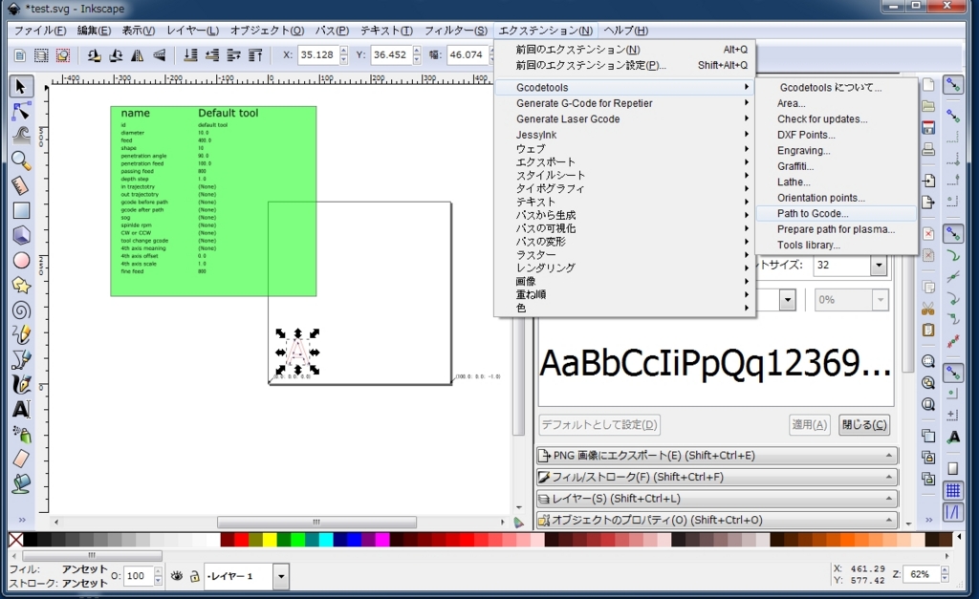Select the Star polygon tool

pos(21,285)
